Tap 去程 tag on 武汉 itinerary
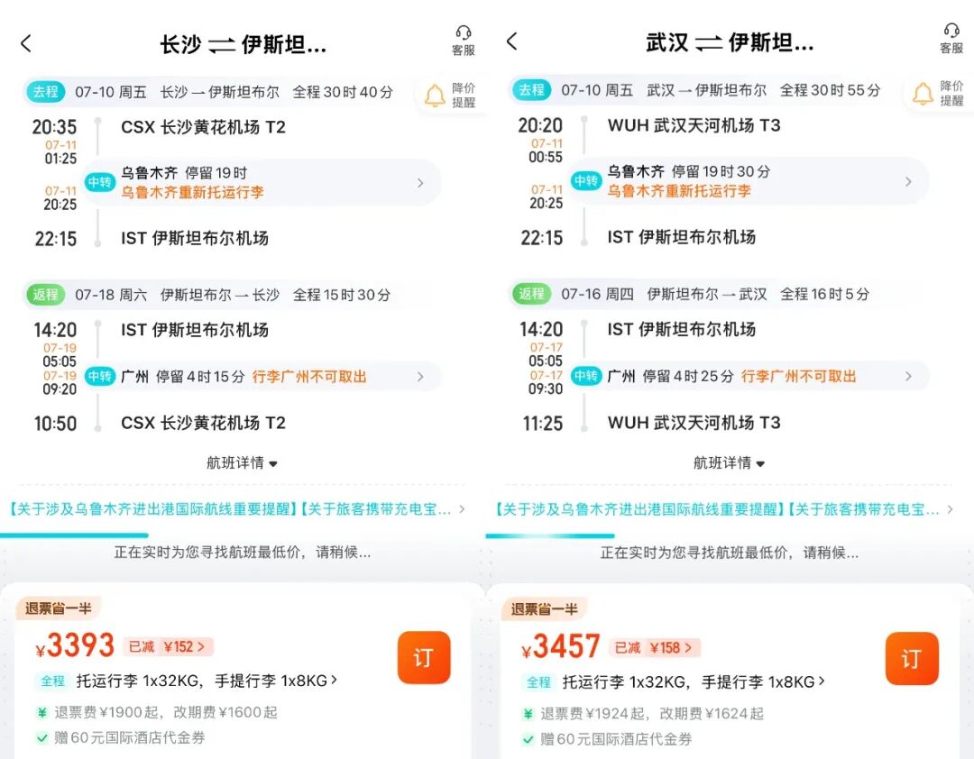974x759 pixels. tap(532, 90)
